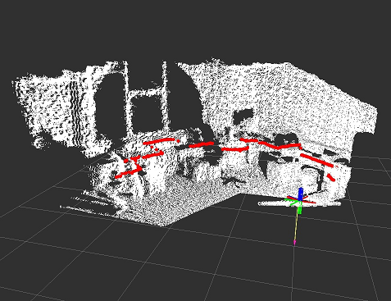This screenshot has height=301, width=391.
Task: Click the blue vertical axis of the coordinate frame
Action: tap(301, 194)
